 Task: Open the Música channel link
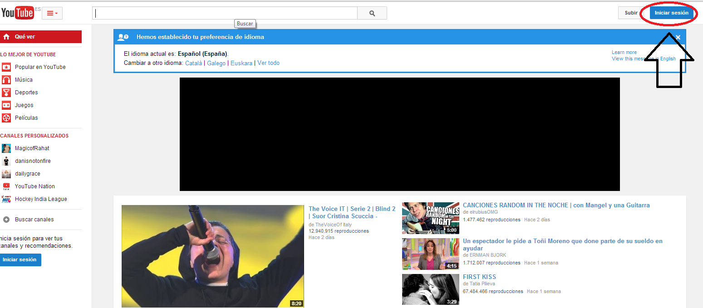click(24, 80)
